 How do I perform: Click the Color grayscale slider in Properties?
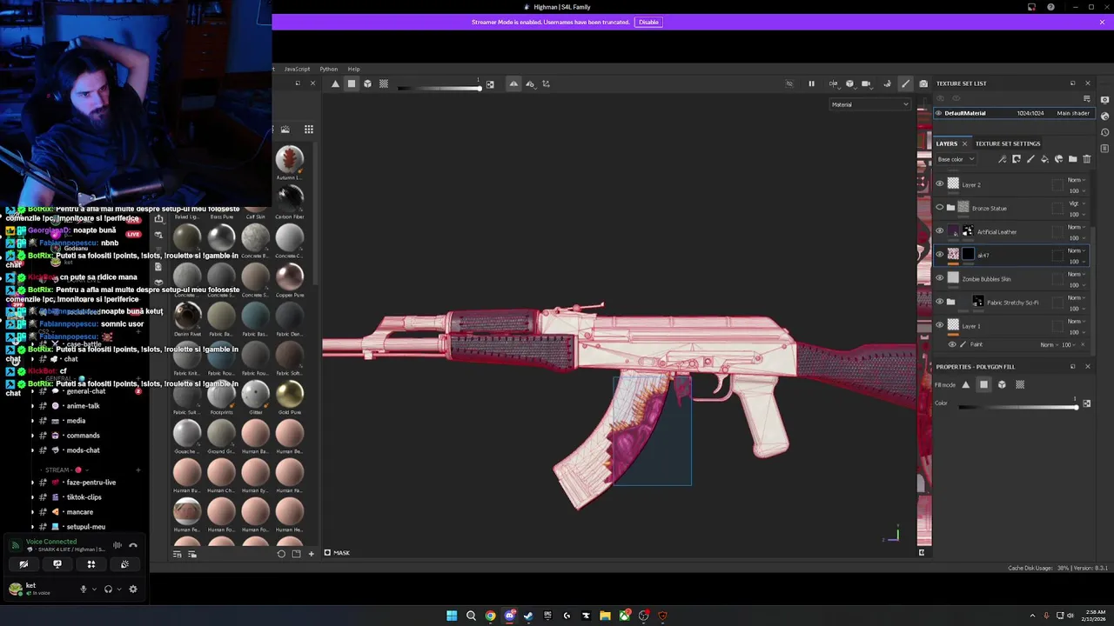[x=1017, y=406]
